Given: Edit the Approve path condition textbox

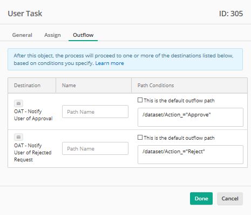Looking at the screenshot, I should tap(191, 117).
